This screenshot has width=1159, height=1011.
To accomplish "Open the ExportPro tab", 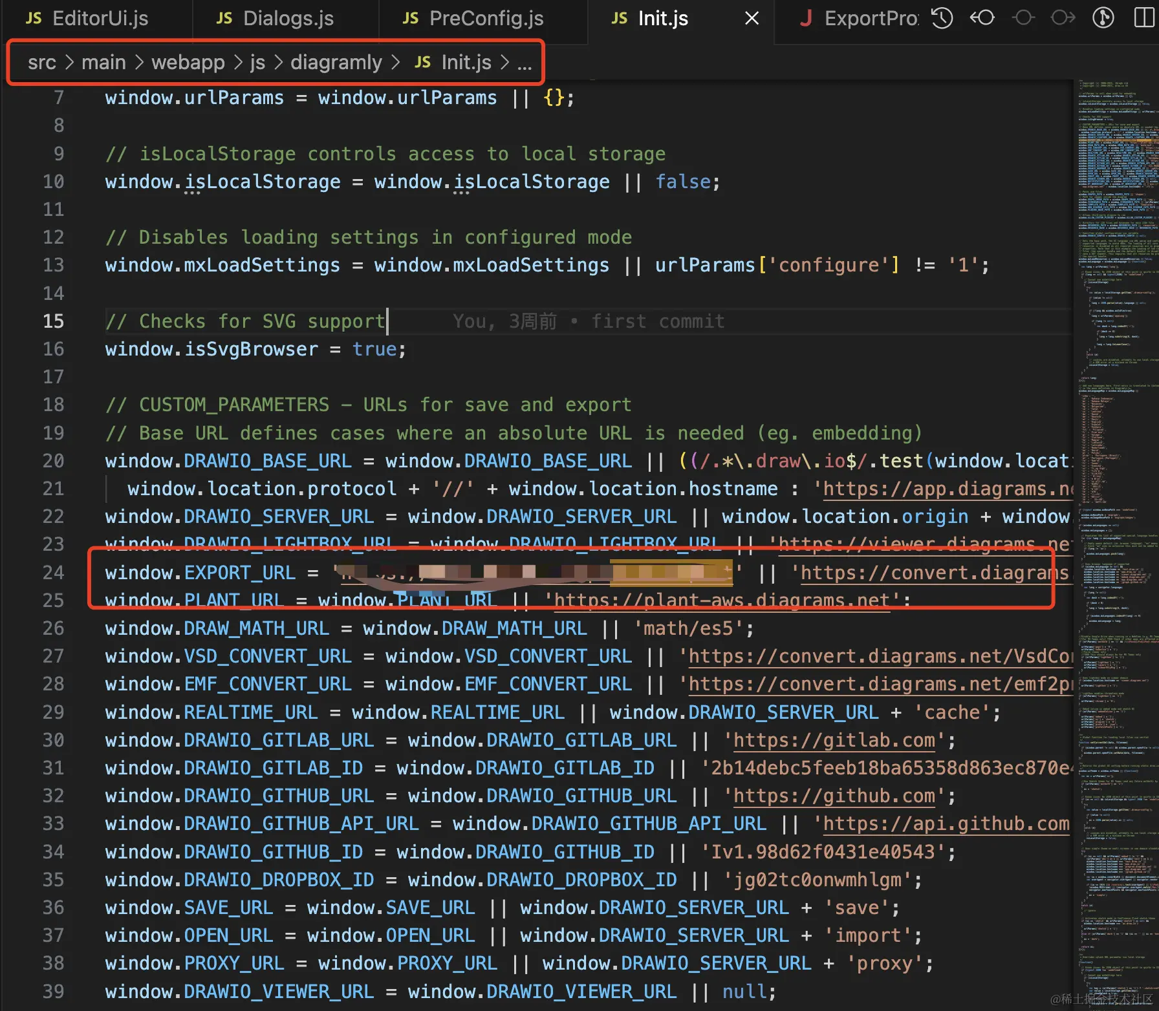I will point(871,19).
